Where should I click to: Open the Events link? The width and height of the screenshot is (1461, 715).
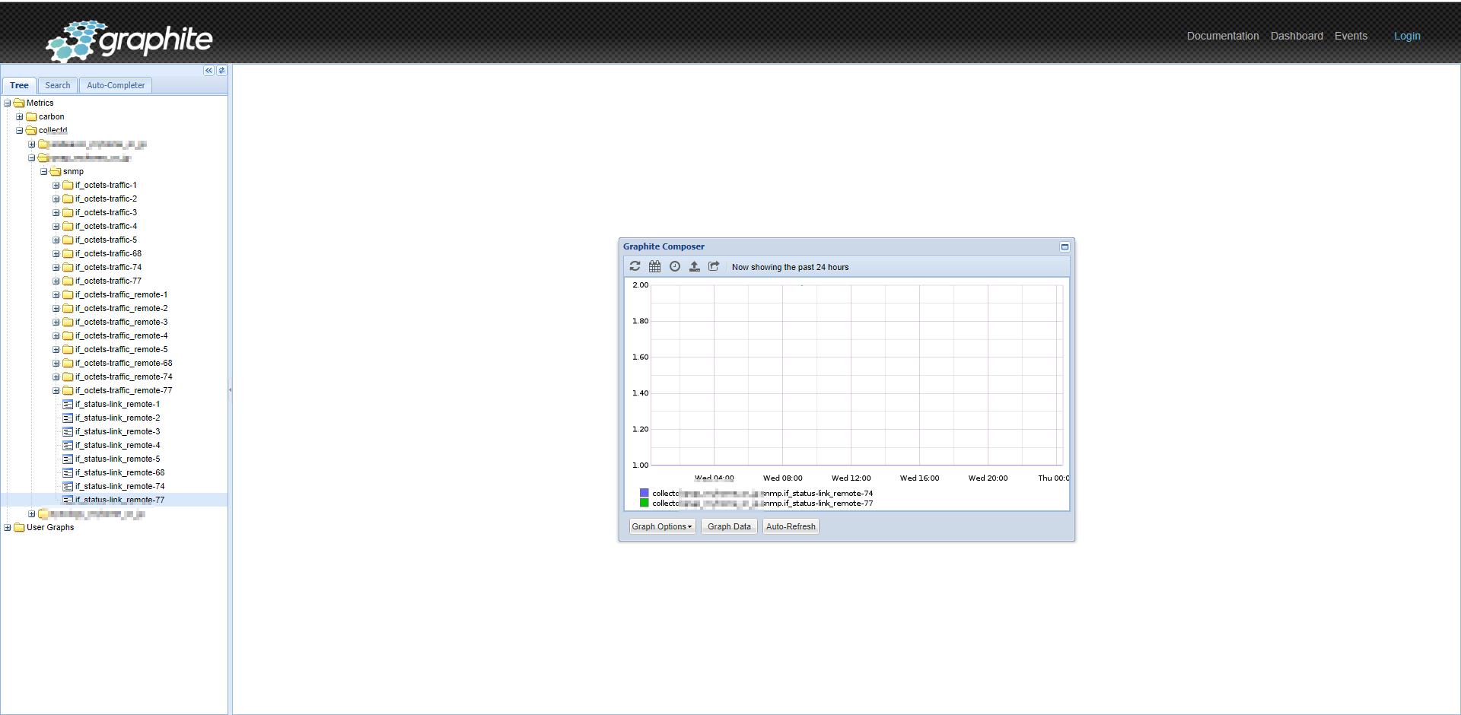tap(1351, 36)
